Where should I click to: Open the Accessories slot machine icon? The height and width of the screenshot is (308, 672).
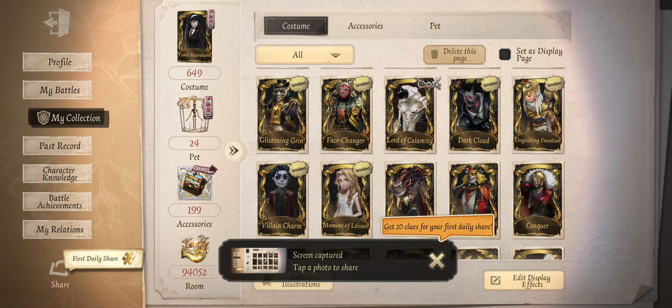(x=195, y=183)
